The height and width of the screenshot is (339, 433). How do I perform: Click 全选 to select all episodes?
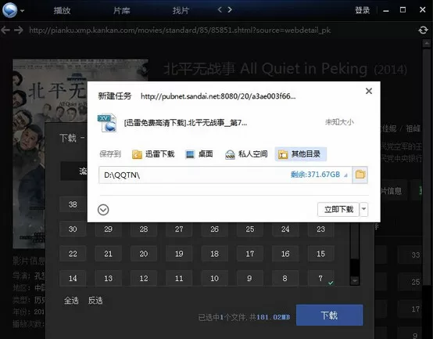(71, 301)
